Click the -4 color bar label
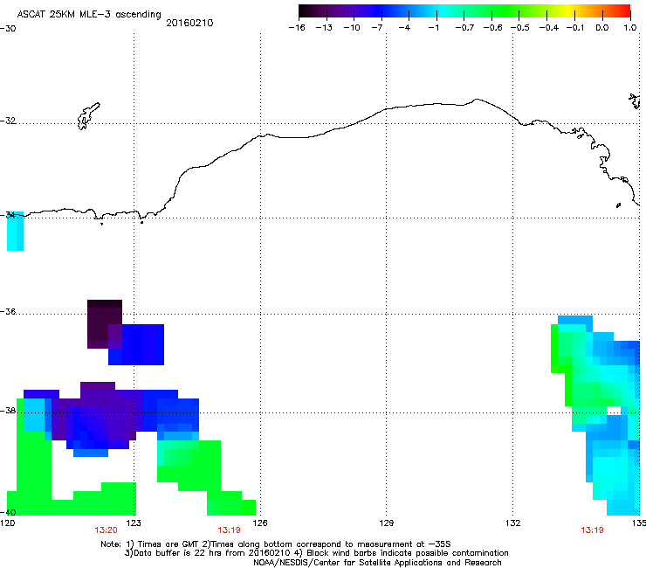646x568 pixels. [x=404, y=28]
